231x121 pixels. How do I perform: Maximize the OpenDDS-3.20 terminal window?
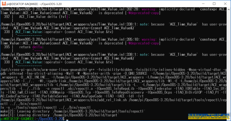coord(214,4)
